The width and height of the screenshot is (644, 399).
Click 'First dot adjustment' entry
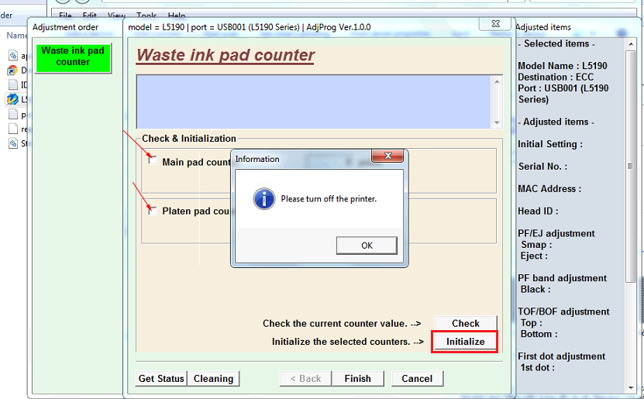tap(561, 356)
